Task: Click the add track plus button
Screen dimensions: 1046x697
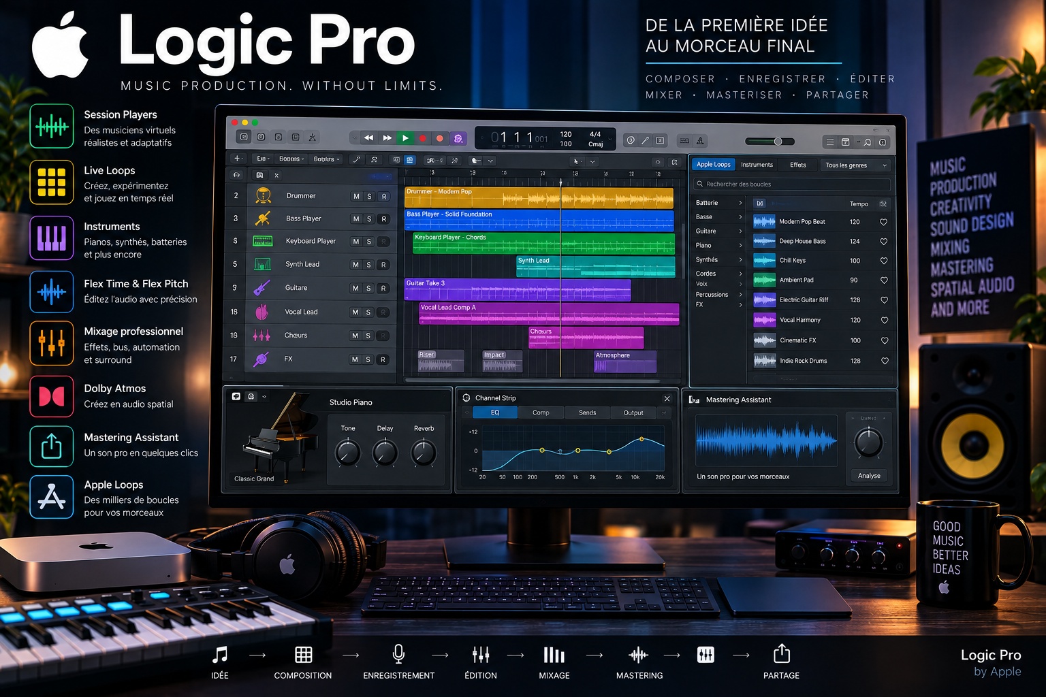Action: (x=238, y=159)
